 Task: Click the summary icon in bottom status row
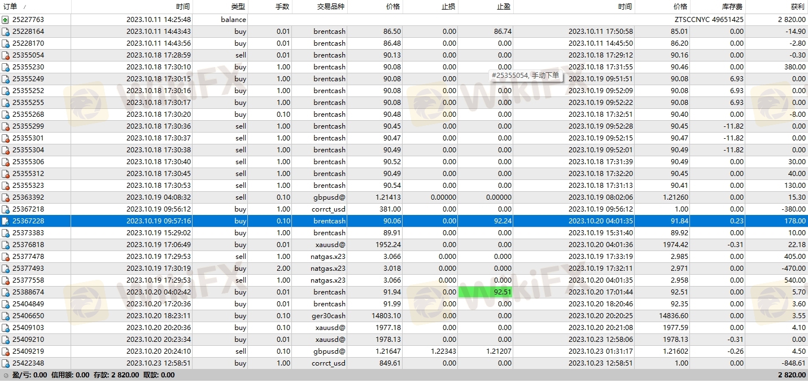5,375
